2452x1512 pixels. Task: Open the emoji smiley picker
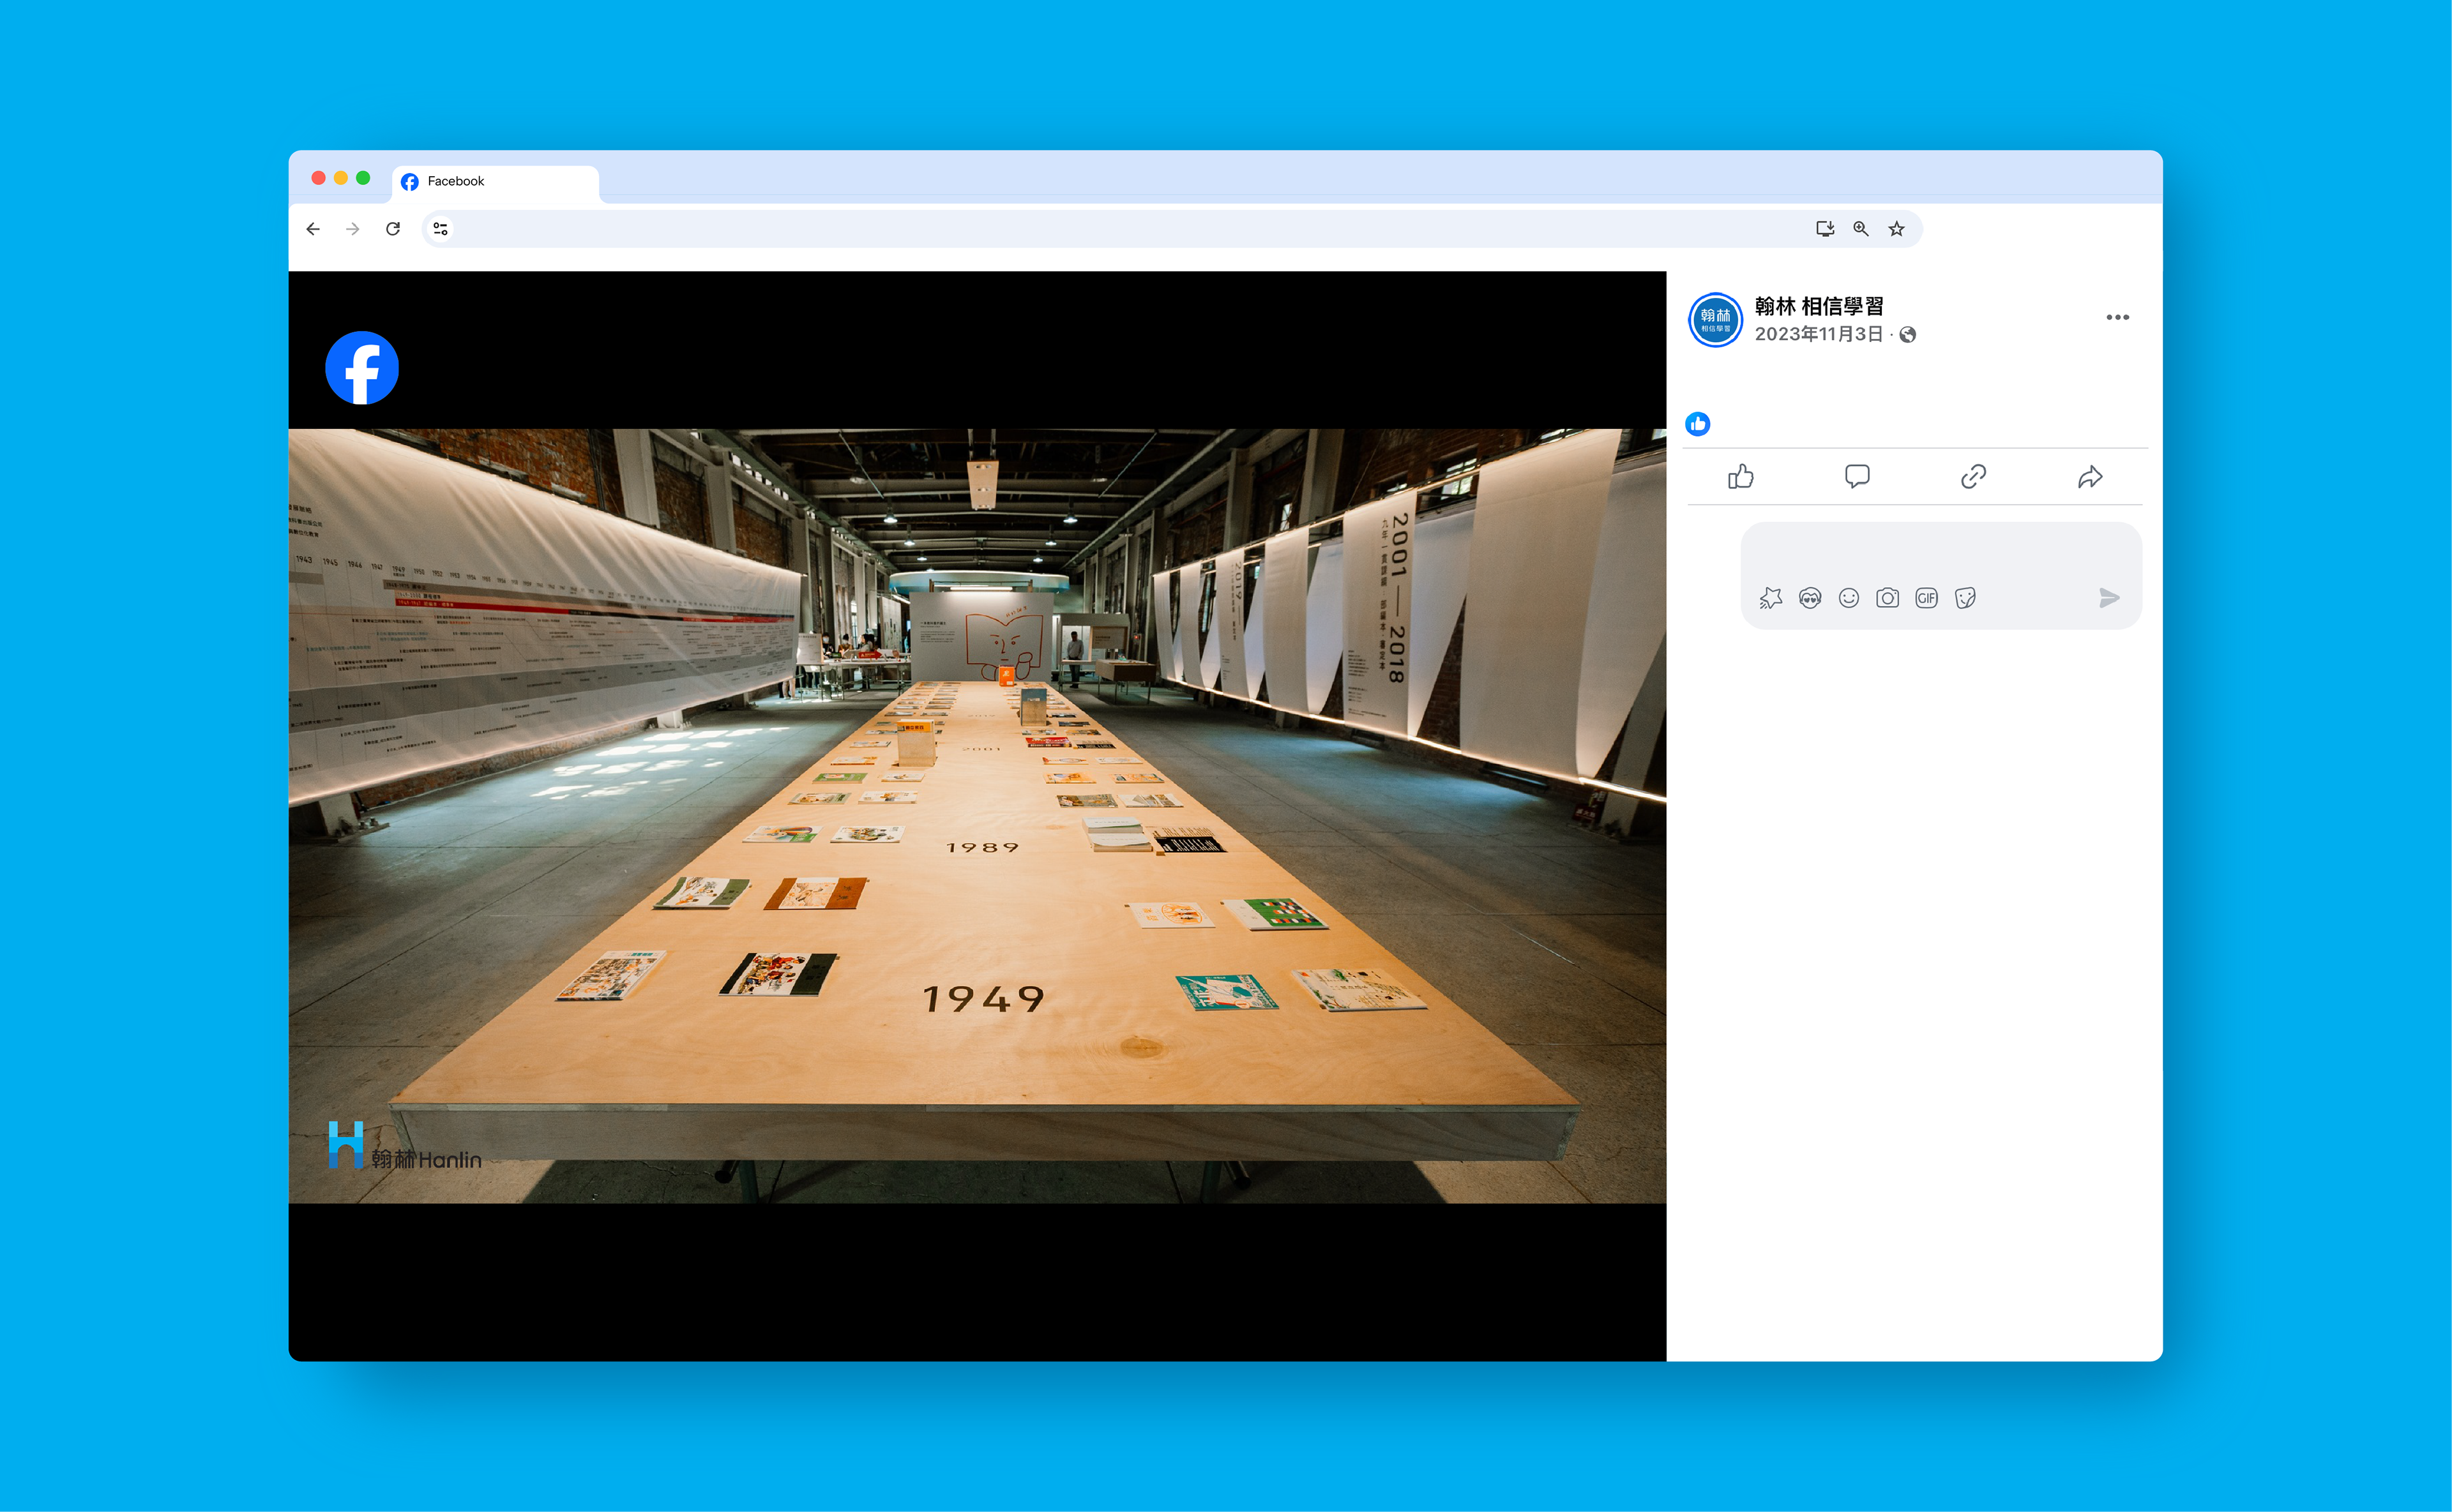tap(1849, 598)
